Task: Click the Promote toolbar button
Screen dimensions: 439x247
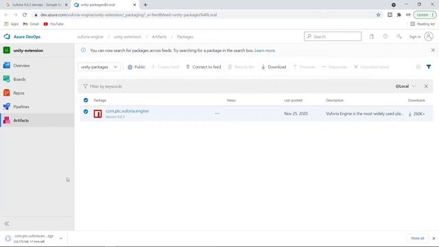Action: (304, 67)
